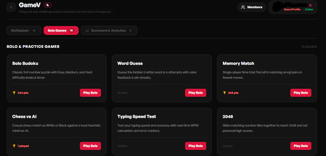Click the trophy icon on Chess vs AI card
326x156 pixels.
click(14, 146)
